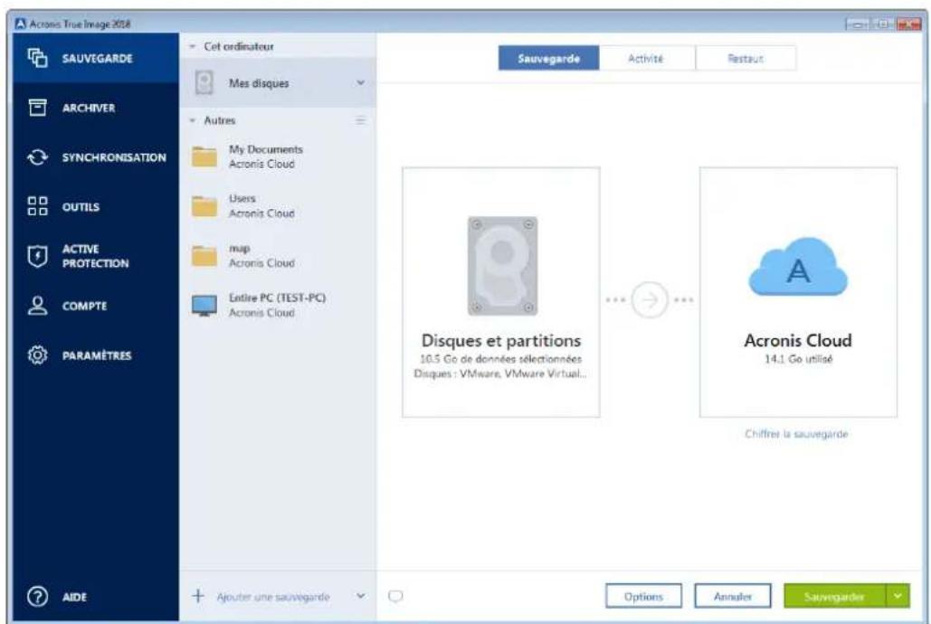Screen dimensions: 931x624
Task: Click the map backup folder icon
Action: pyautogui.click(x=204, y=256)
